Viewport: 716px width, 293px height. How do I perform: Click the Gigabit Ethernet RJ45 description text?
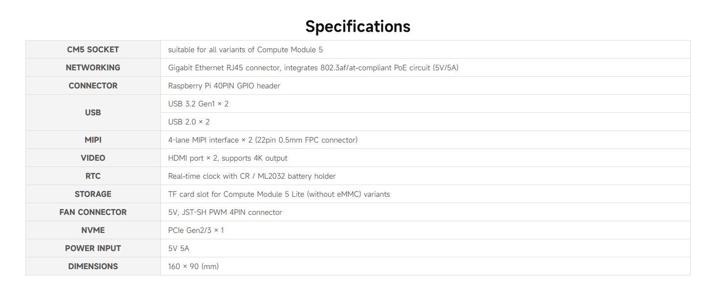pyautogui.click(x=313, y=68)
